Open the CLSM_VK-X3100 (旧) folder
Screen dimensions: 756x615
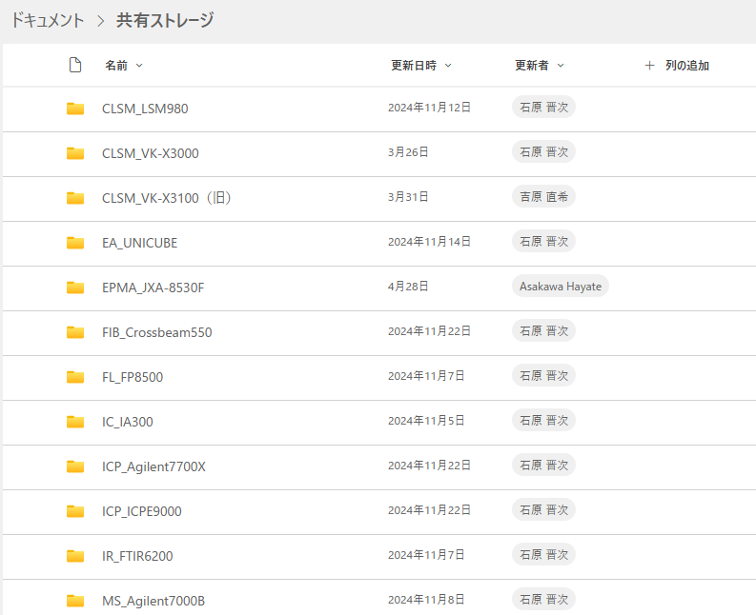coord(167,198)
